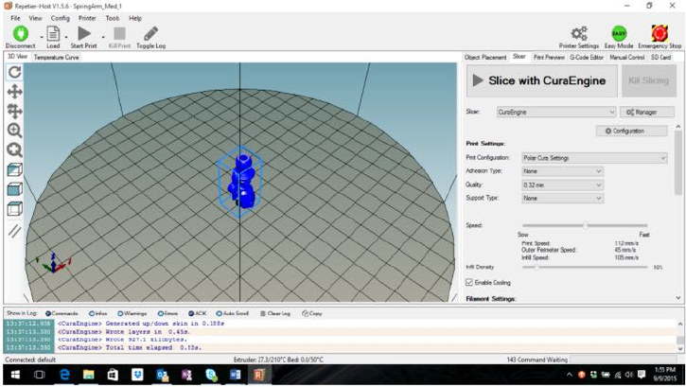This screenshot has width=686, height=387.
Task: Open Printer Settings gears icon
Action: coord(579,34)
